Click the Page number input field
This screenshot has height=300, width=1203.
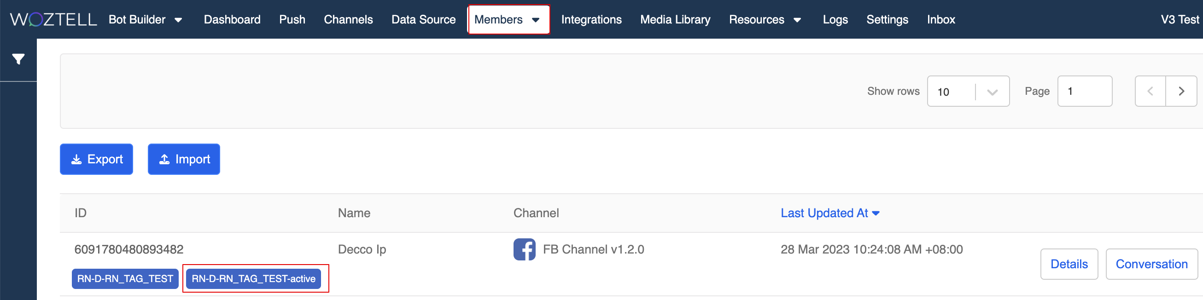[1084, 92]
